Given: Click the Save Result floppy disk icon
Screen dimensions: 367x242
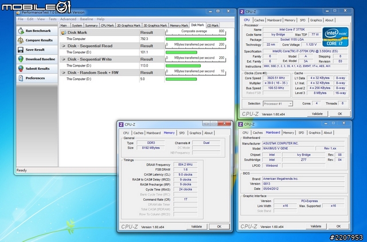Looking at the screenshot, I should 21,50.
